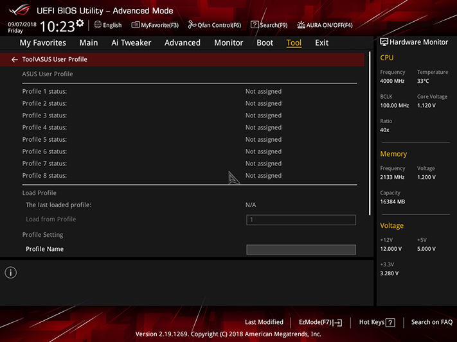Click the back arrow beside Tool\ASUS User Profile
This screenshot has height=342, width=457.
(x=14, y=60)
